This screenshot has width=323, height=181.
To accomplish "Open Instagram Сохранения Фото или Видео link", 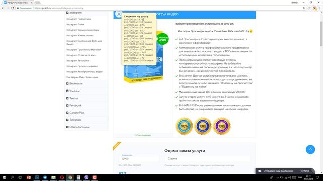I will point(84,42).
